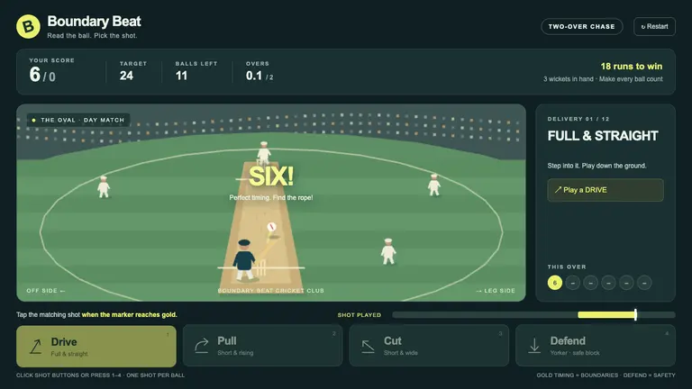Click the Boundary Beat yellow logo

click(x=28, y=26)
